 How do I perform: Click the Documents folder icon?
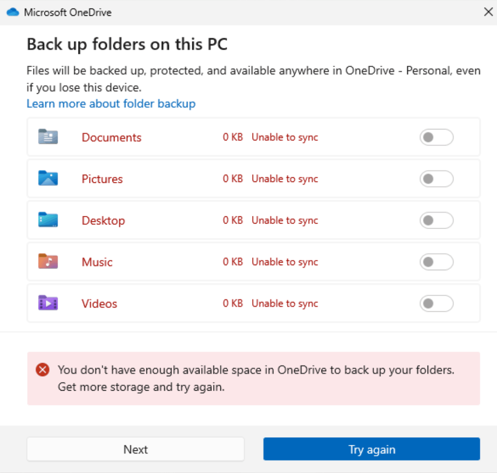click(47, 137)
